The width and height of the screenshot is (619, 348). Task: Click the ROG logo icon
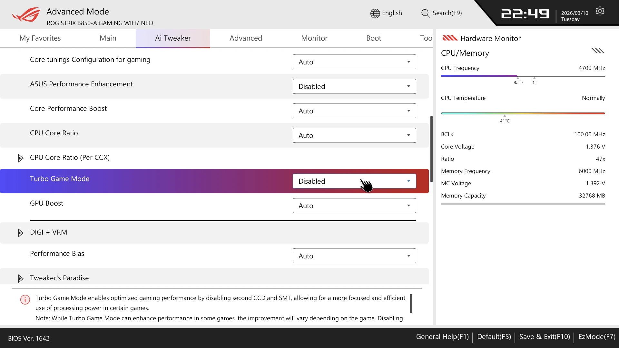(x=26, y=15)
